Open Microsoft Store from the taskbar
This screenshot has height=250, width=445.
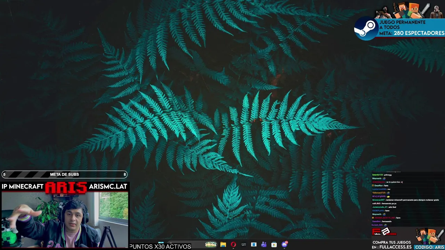click(274, 244)
